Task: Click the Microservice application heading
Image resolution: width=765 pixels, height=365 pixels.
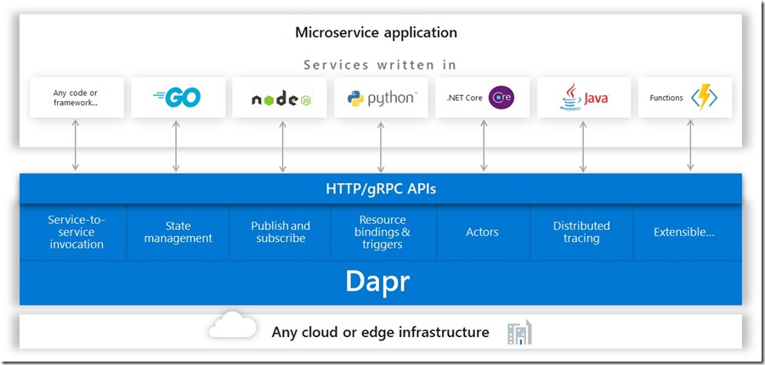Action: (x=376, y=33)
